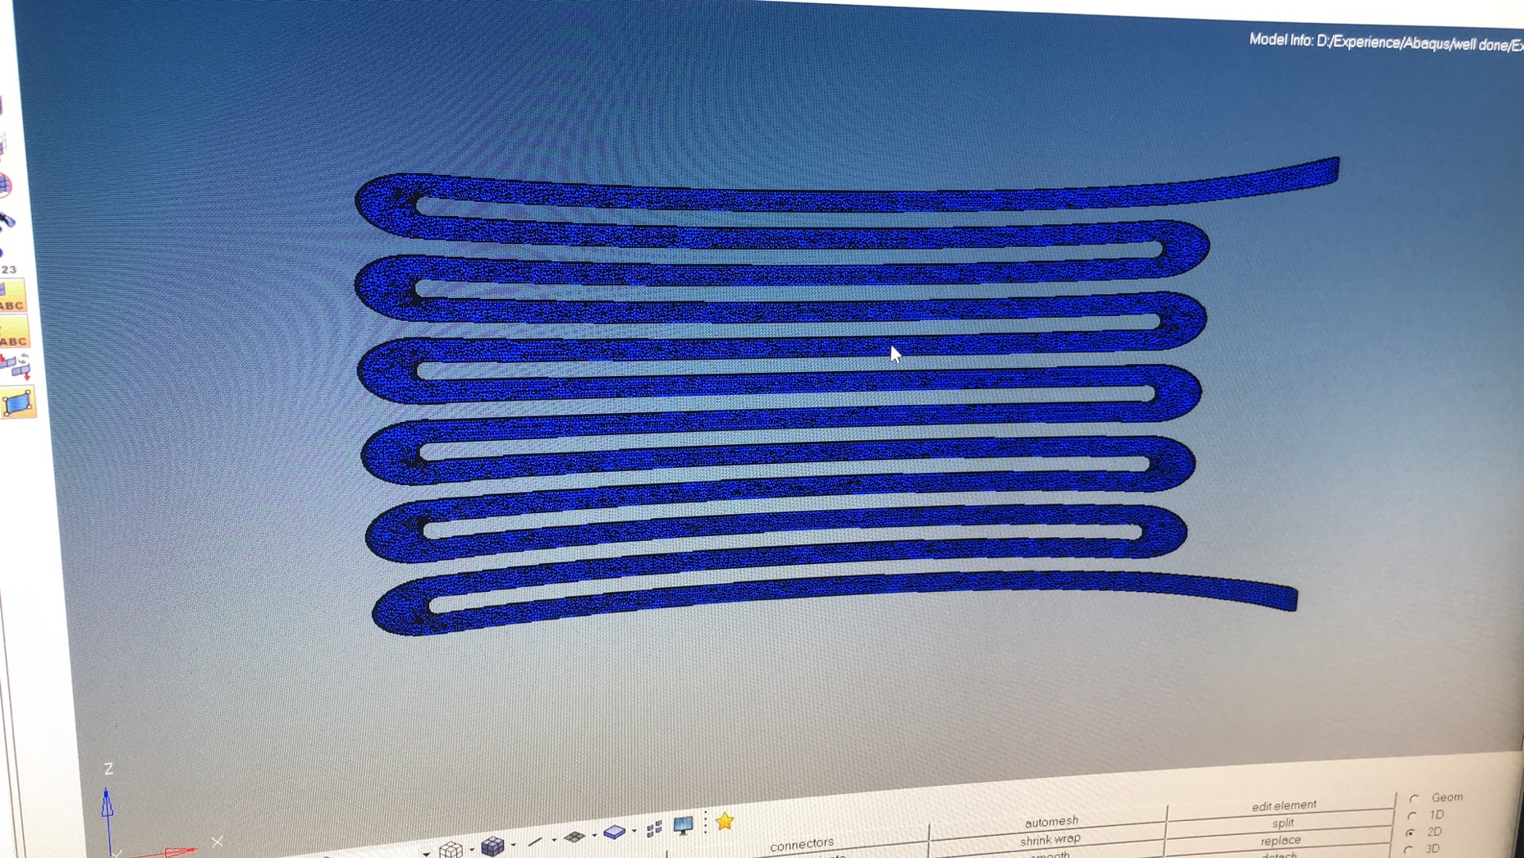Click the blue shaded plane icon

(x=615, y=833)
